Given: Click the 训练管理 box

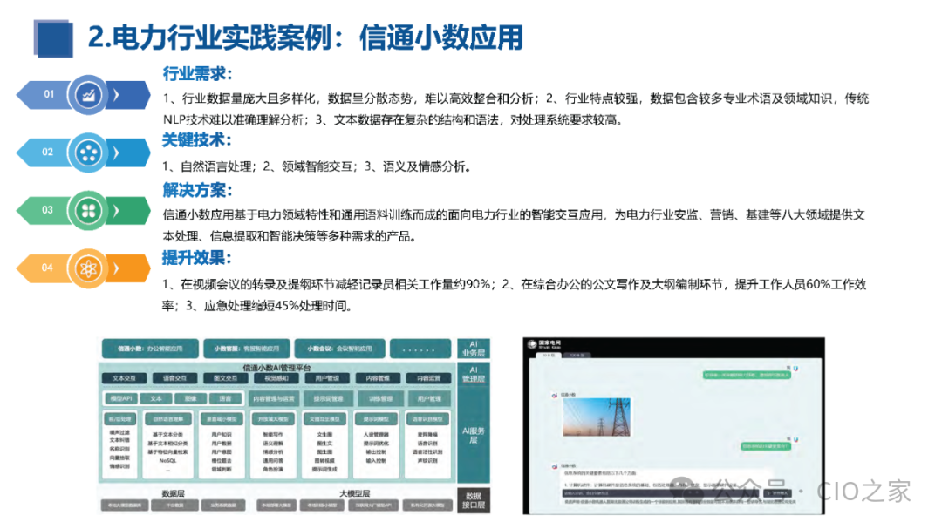Looking at the screenshot, I should click(380, 398).
